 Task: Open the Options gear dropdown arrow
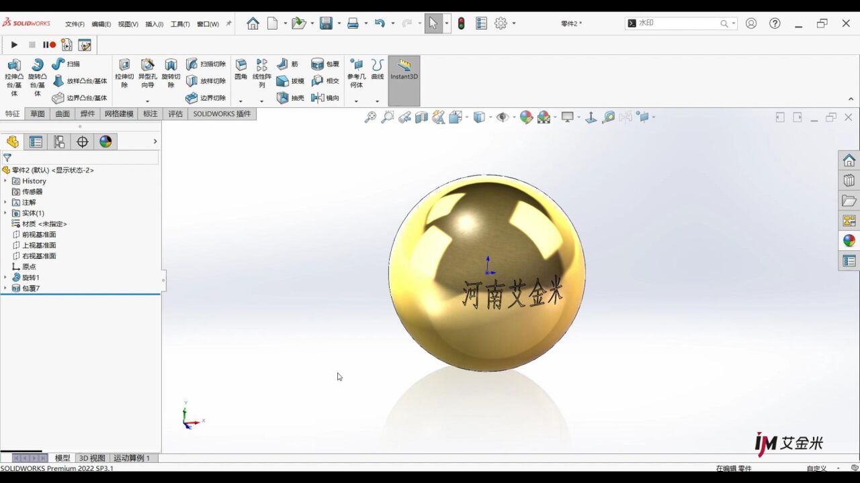click(514, 23)
